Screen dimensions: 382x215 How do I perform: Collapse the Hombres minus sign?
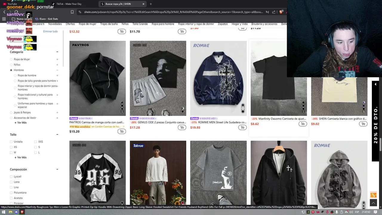(57, 70)
